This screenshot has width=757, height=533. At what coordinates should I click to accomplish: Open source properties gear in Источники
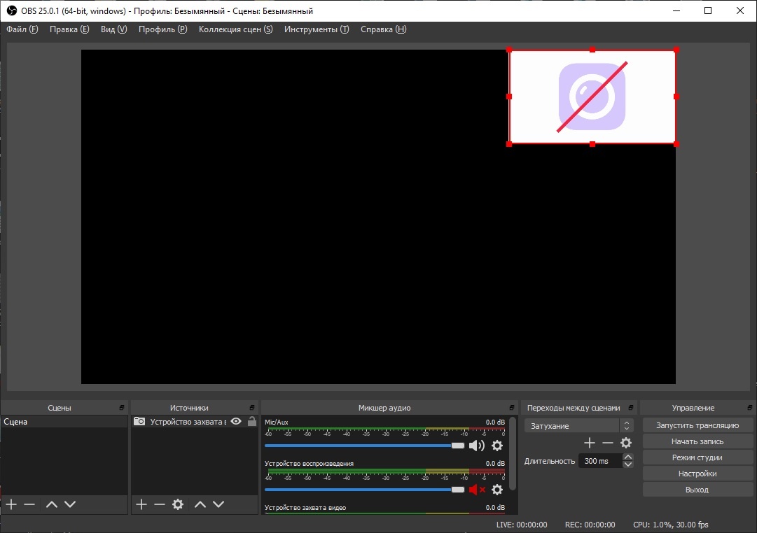tap(178, 504)
